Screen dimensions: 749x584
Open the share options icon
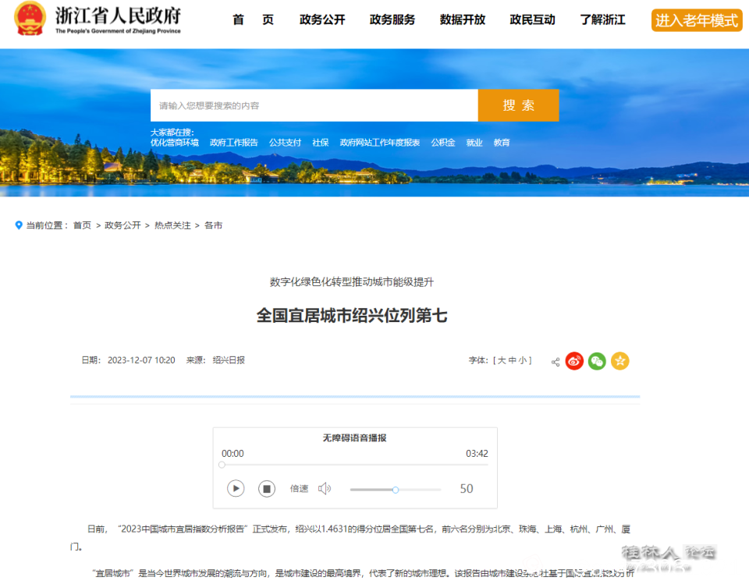554,360
